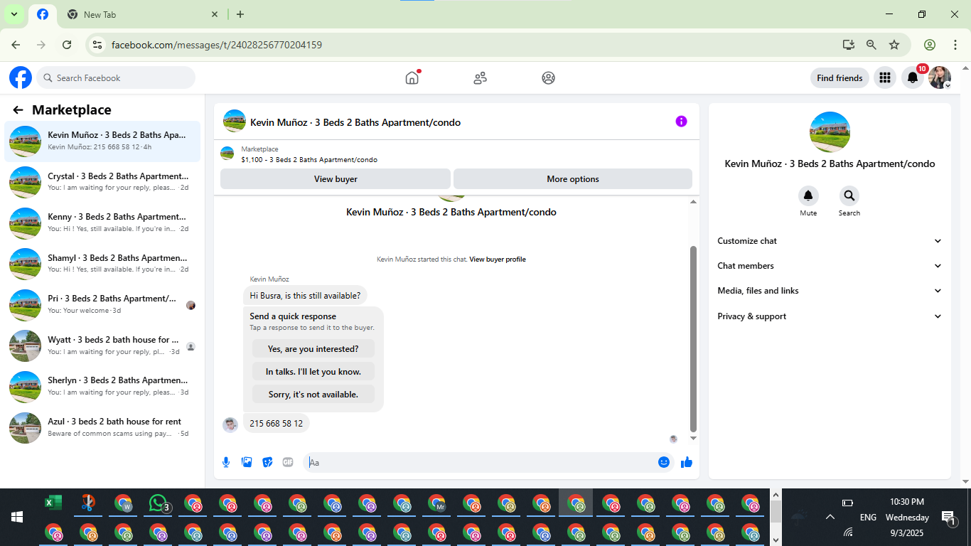View site information icon in address bar
971x546 pixels.
click(98, 45)
